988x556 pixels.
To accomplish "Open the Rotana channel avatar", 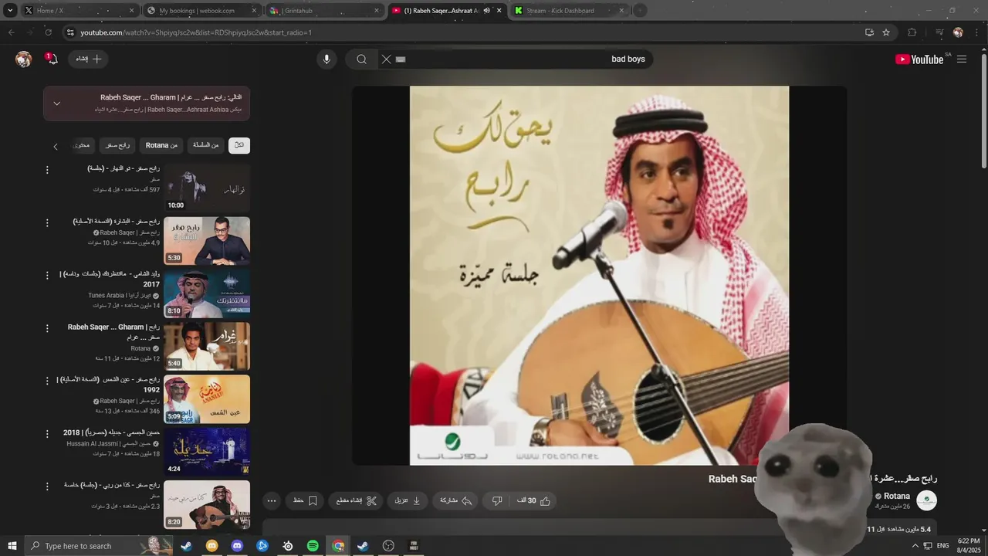I will pos(926,500).
